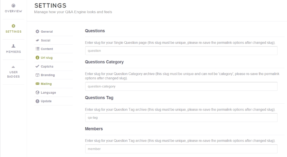Click the Mailing envelope icon
The width and height of the screenshot is (287, 157).
point(37,84)
